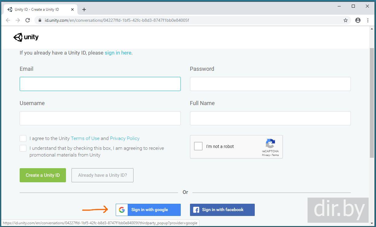Open reCAPTCHA Terms link
The width and height of the screenshot is (376, 227).
click(275, 155)
